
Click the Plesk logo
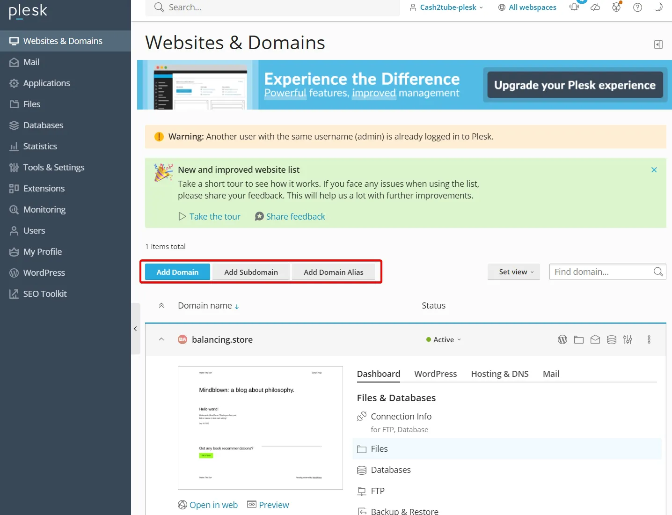(28, 11)
